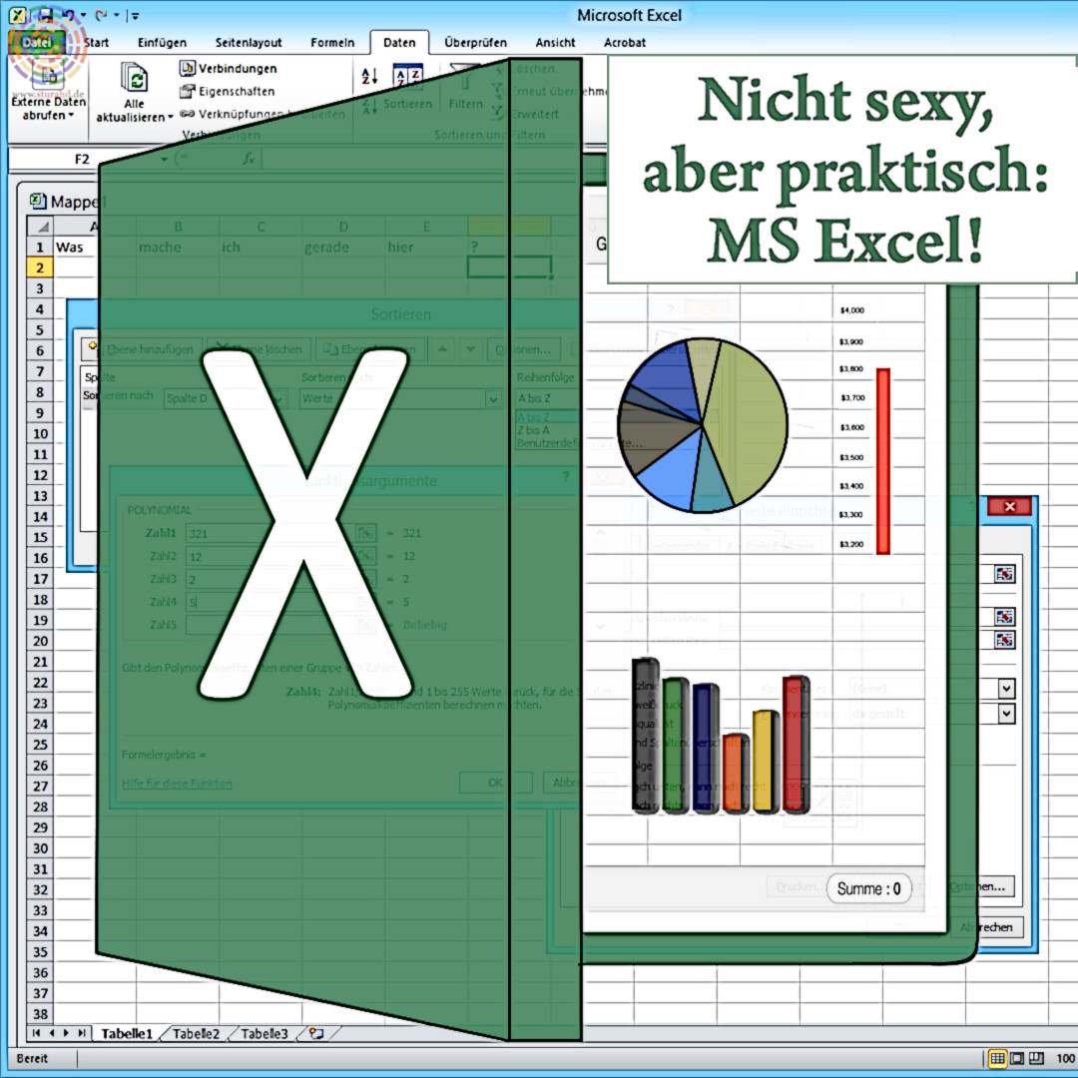Click the Undo arrow icon
This screenshot has height=1078, width=1078.
point(68,15)
